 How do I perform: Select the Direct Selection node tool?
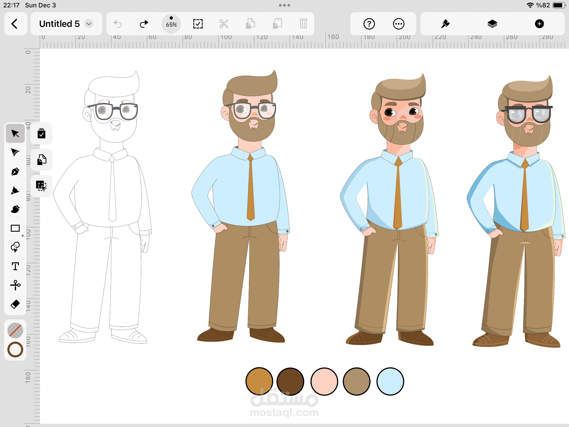(15, 152)
